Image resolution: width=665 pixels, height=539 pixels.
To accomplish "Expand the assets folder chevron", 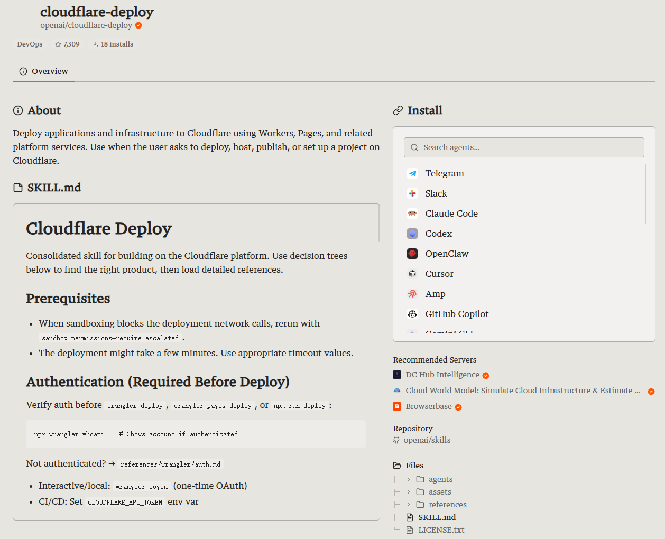I will pyautogui.click(x=409, y=492).
